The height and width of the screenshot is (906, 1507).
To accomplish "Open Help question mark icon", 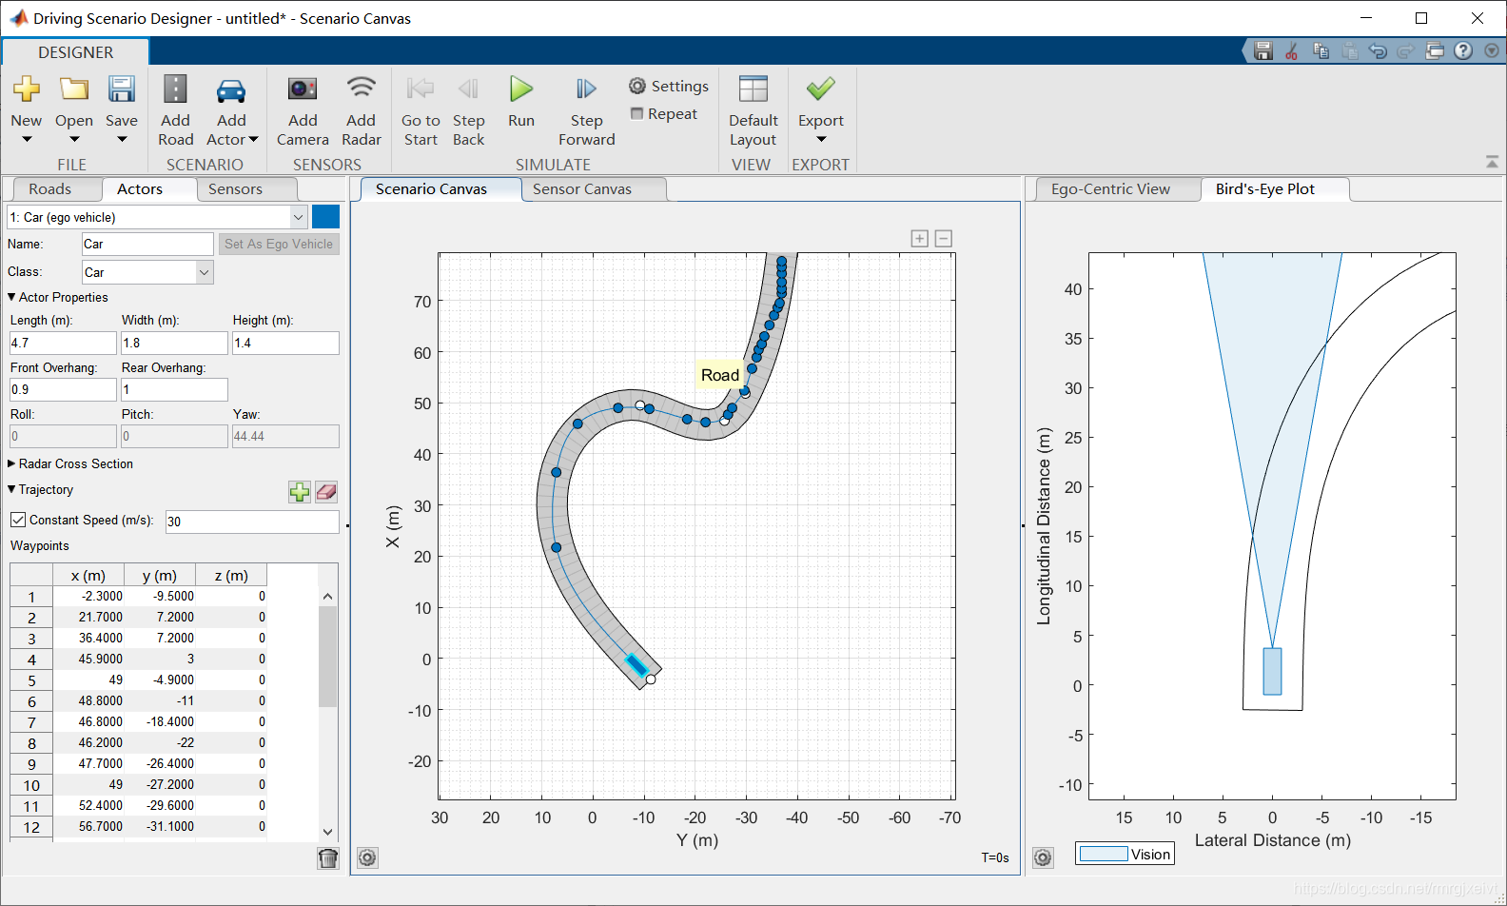I will tap(1463, 50).
